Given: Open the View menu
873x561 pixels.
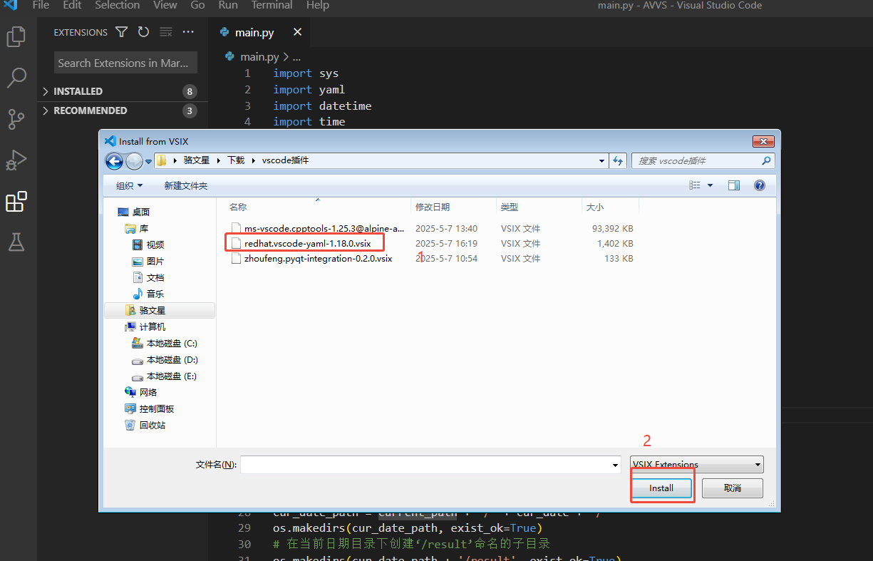Looking at the screenshot, I should click(165, 5).
